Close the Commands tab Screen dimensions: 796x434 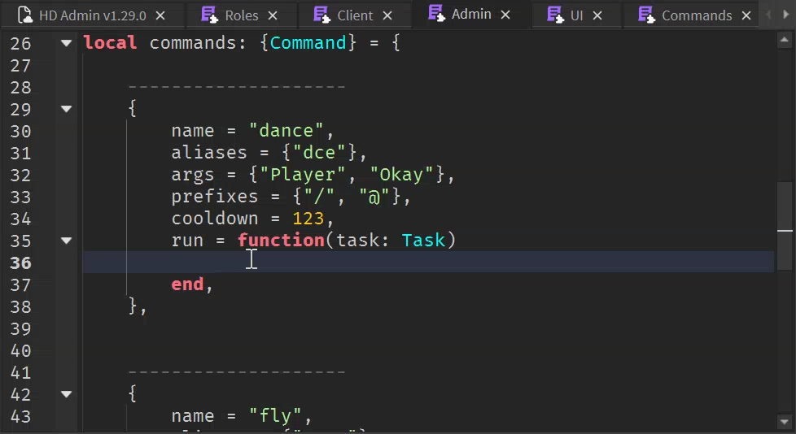click(x=746, y=15)
